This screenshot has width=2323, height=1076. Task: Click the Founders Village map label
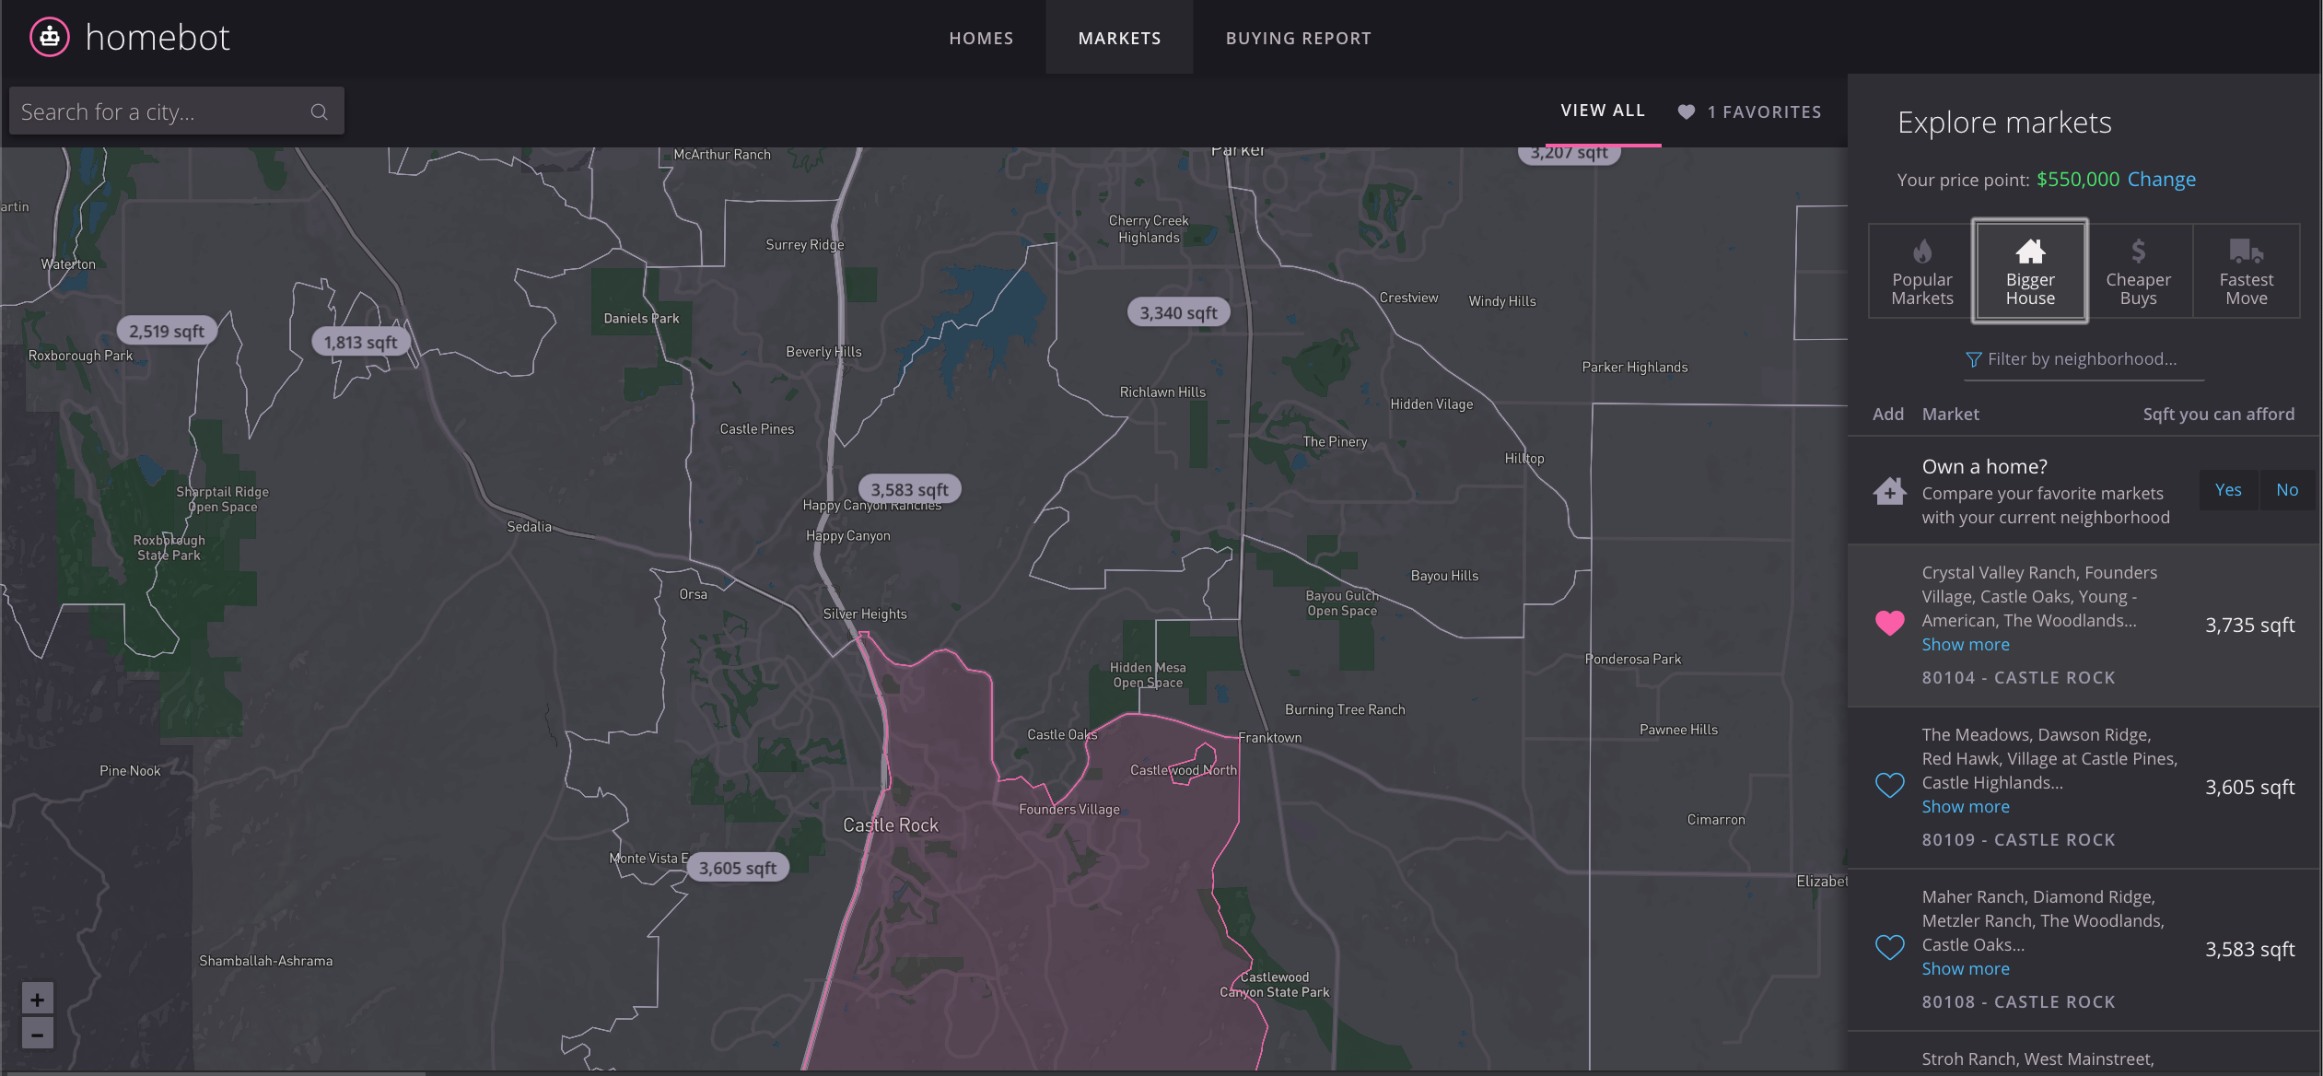coord(1069,809)
